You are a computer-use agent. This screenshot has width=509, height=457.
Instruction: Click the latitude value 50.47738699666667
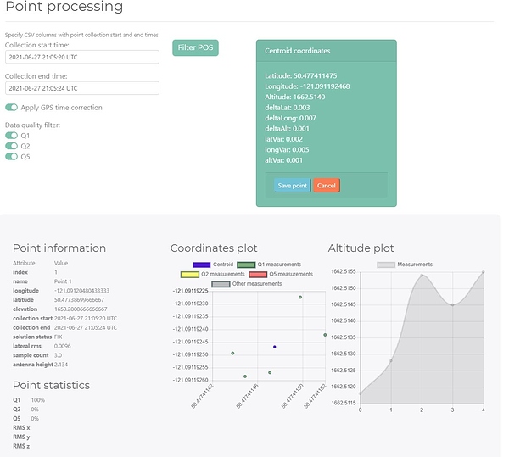(x=79, y=300)
